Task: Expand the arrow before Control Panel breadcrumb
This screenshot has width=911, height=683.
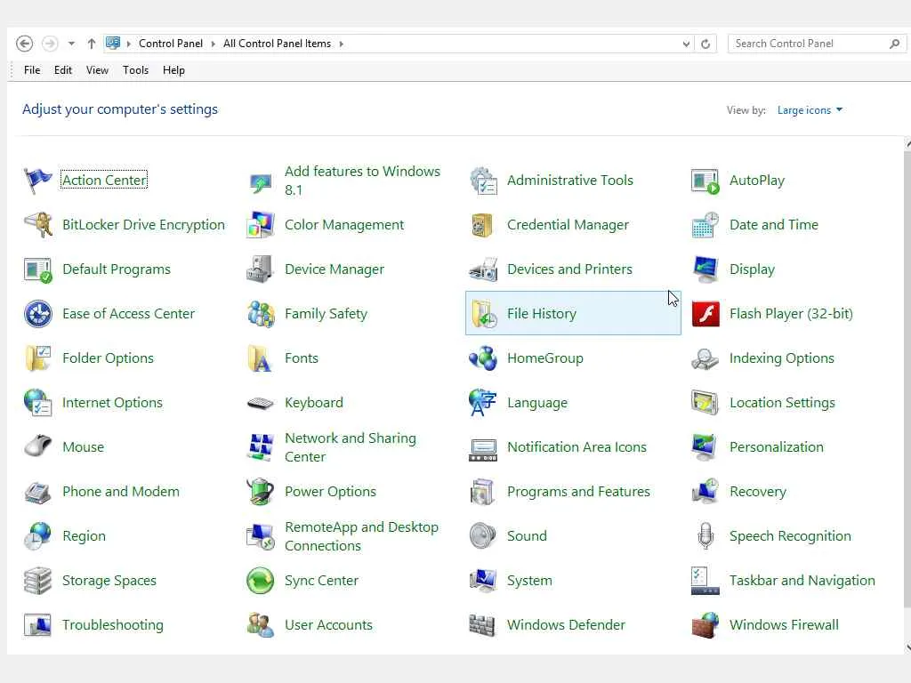Action: [128, 44]
